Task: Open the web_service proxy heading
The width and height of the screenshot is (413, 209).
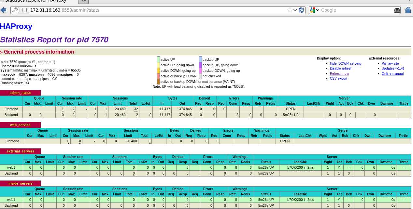Action: [21, 125]
